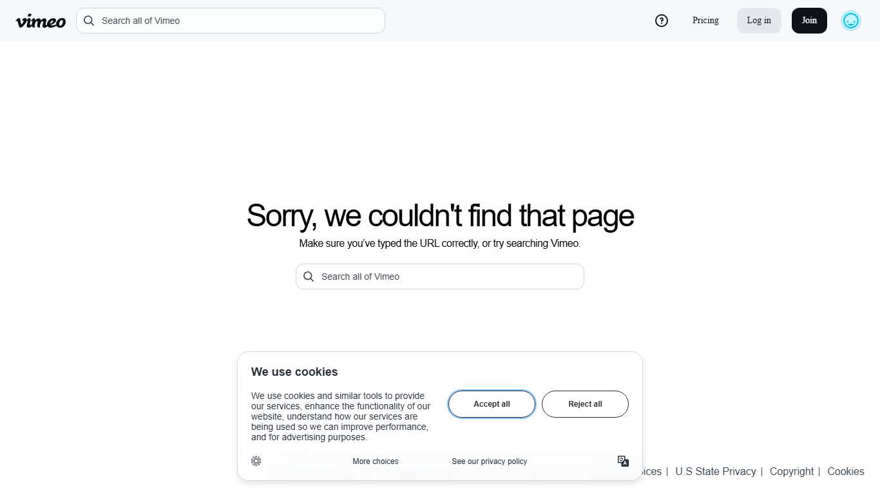Open cookie settings gear icon in banner
The width and height of the screenshot is (880, 495).
tap(256, 461)
